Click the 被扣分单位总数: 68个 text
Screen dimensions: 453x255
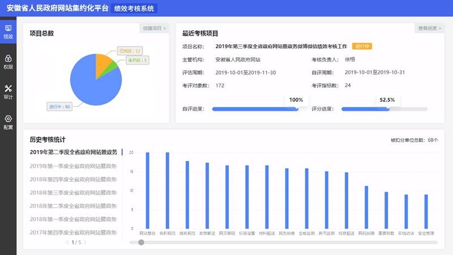point(414,140)
